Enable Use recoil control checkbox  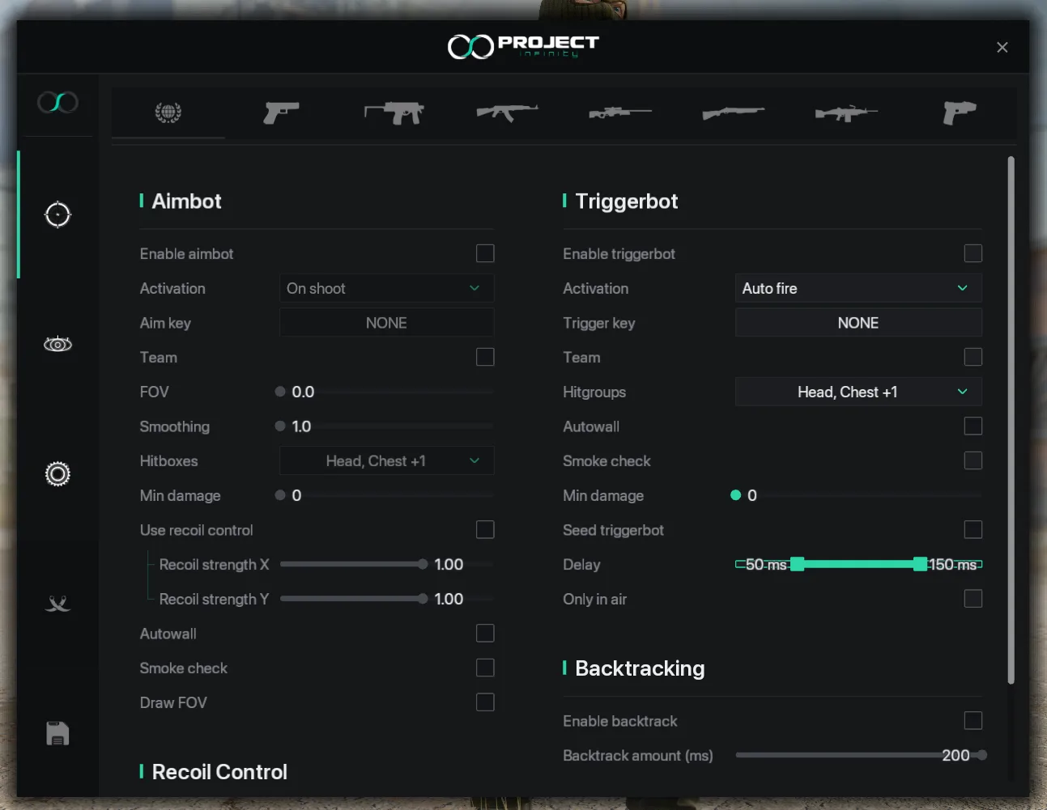pyautogui.click(x=485, y=529)
